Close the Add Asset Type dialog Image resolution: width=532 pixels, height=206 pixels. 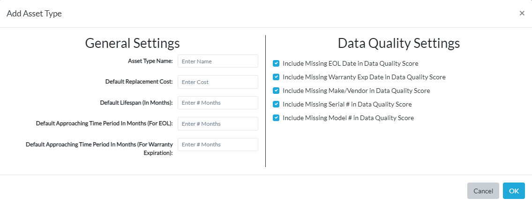click(x=522, y=13)
